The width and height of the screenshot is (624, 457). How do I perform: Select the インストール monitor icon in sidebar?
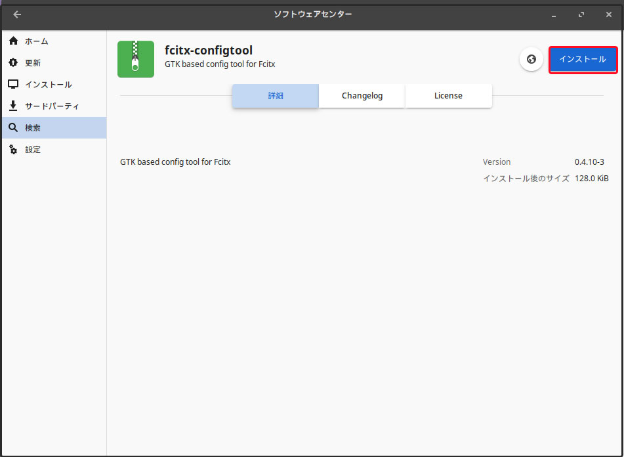13,85
